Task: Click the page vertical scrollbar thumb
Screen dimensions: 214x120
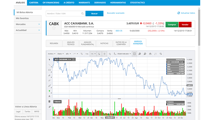Action: click(x=199, y=27)
